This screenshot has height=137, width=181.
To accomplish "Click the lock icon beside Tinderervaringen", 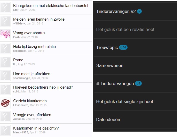I will [x=98, y=84].
